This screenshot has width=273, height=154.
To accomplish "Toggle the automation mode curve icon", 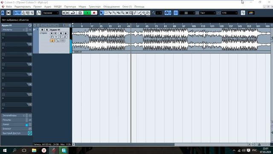I will (39, 13).
